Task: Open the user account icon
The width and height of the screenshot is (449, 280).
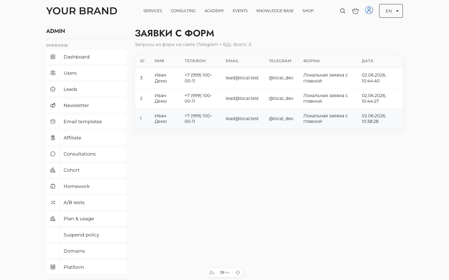Action: click(x=369, y=10)
